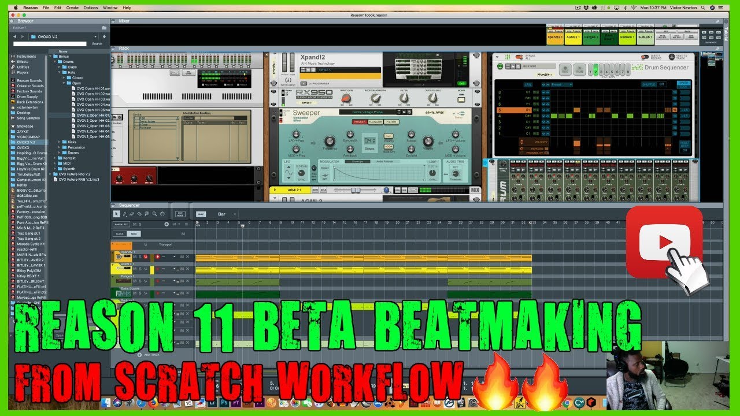Image resolution: width=740 pixels, height=416 pixels.
Task: Toggle Shuffle Off button in Drum Sequencer
Action: [662, 84]
